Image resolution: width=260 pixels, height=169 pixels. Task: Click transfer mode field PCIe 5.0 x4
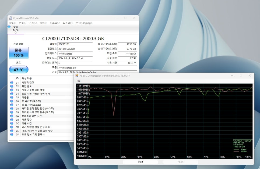click(x=75, y=58)
